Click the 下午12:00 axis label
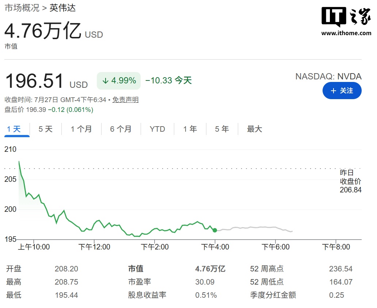The height and width of the screenshot is (308, 377). [94, 247]
